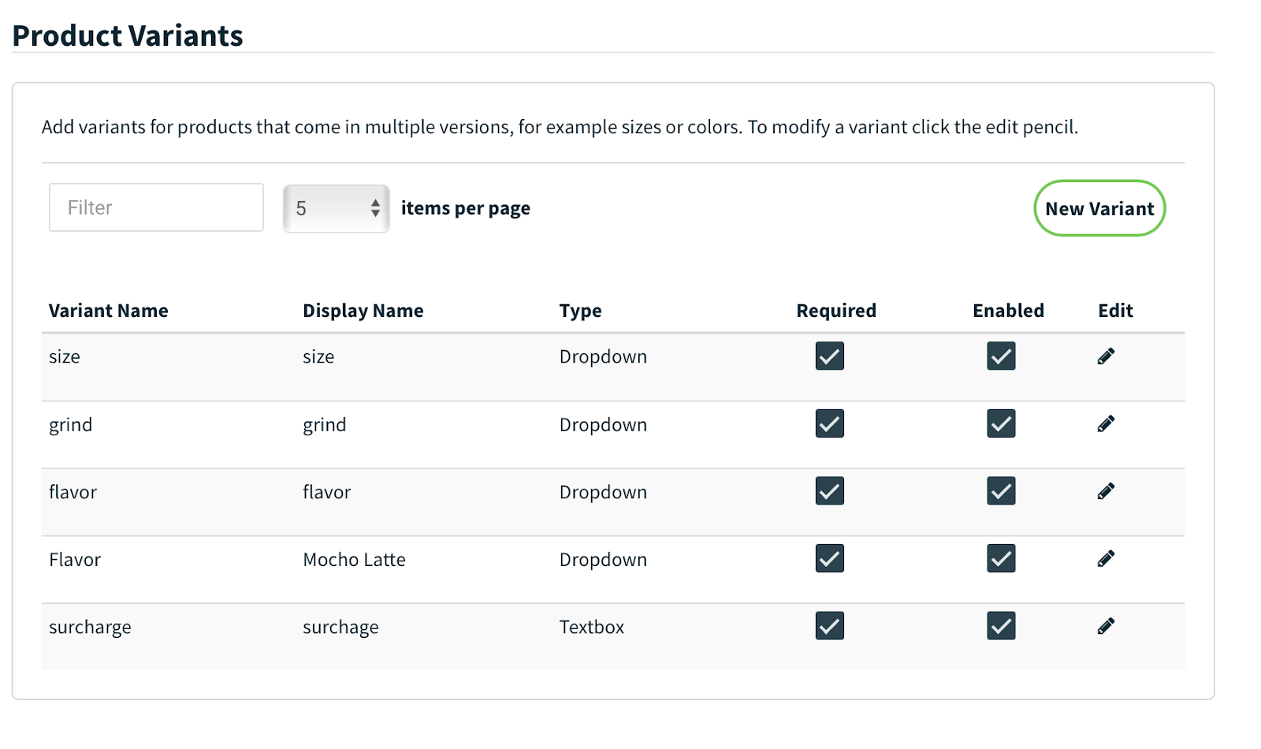Click 'grind' in Variant Name column
The width and height of the screenshot is (1261, 749).
(x=71, y=425)
